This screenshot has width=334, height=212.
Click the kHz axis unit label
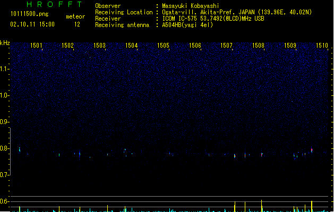click(5, 43)
